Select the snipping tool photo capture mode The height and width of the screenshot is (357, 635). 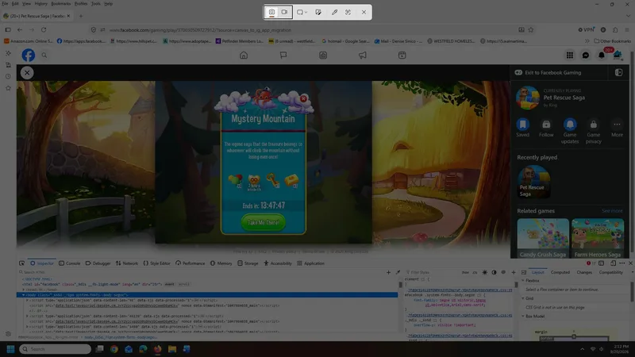(271, 12)
